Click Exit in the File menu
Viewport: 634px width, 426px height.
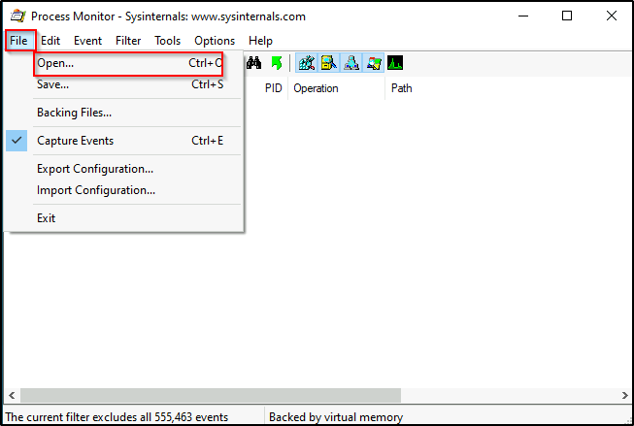[x=47, y=218]
